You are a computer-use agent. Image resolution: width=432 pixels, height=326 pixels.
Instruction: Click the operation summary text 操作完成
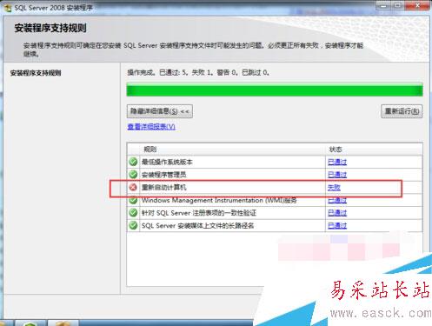pyautogui.click(x=198, y=72)
